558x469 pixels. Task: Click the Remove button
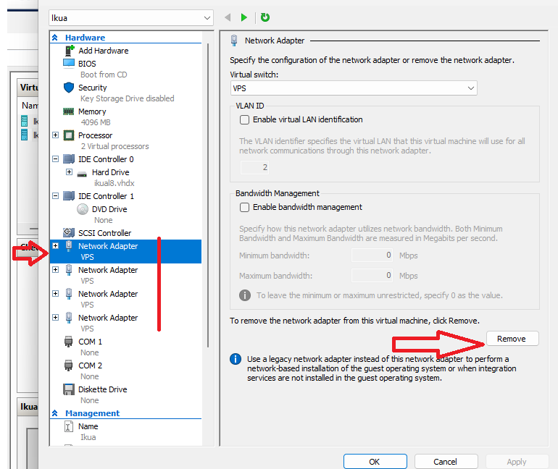(x=512, y=339)
